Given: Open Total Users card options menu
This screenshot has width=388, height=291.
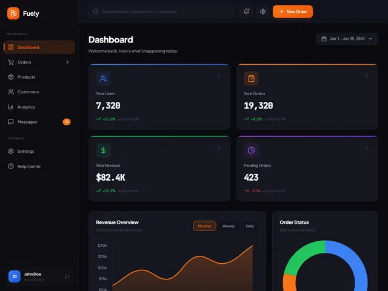Looking at the screenshot, I should [219, 75].
